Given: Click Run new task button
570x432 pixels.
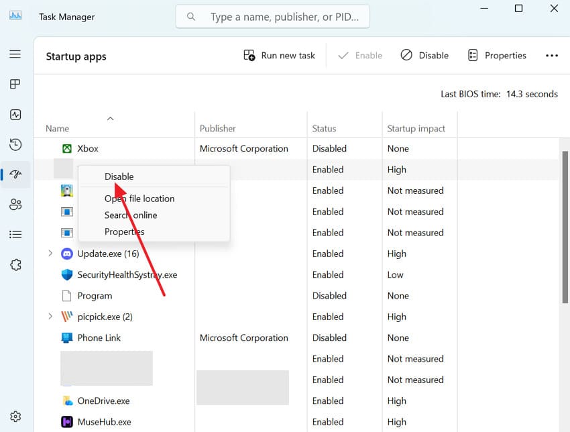Looking at the screenshot, I should click(279, 56).
